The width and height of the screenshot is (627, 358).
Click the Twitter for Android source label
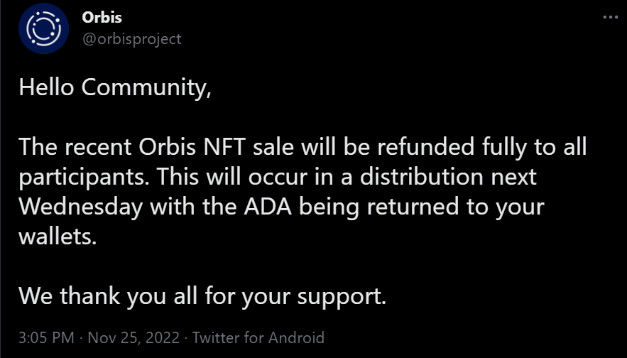258,337
